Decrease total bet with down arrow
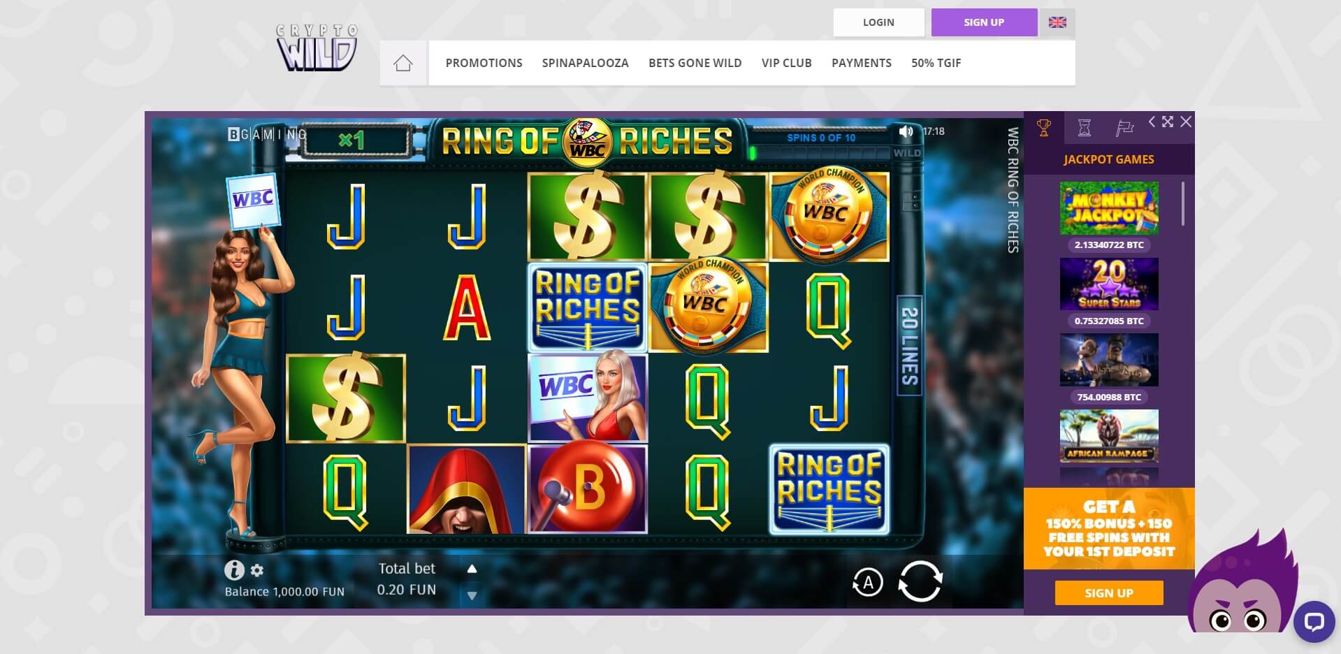The width and height of the screenshot is (1341, 654). pos(472,596)
